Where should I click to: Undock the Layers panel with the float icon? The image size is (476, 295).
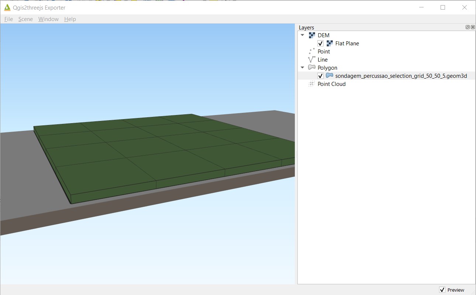pyautogui.click(x=468, y=27)
